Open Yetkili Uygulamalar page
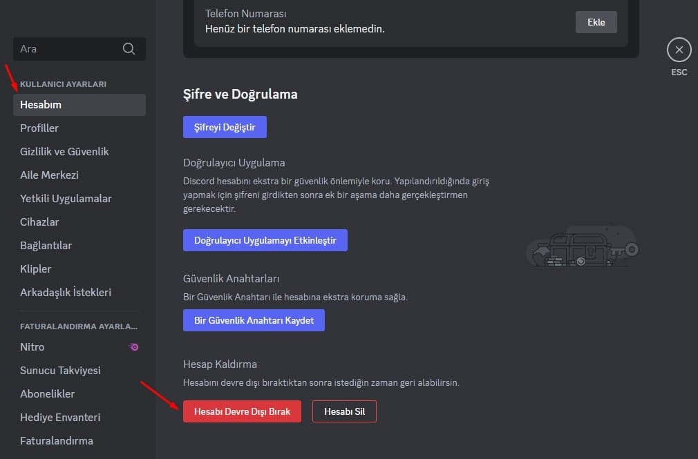Image resolution: width=698 pixels, height=459 pixels. (66, 199)
